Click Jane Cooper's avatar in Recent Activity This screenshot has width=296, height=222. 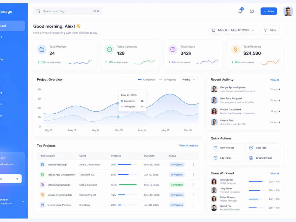[214, 89]
